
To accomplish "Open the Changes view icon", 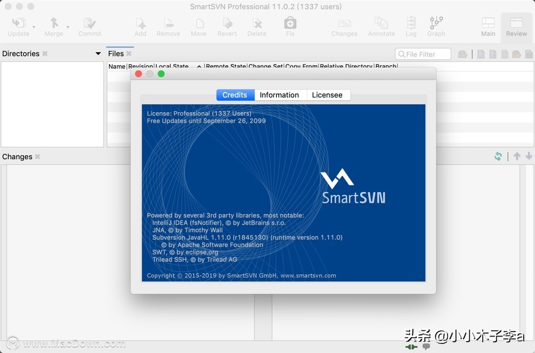I will pyautogui.click(x=344, y=25).
